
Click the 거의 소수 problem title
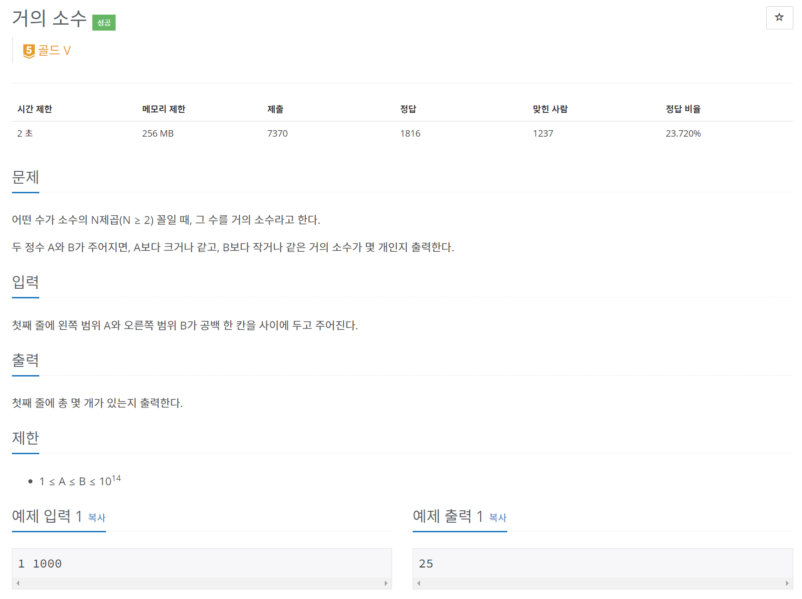pos(49,19)
